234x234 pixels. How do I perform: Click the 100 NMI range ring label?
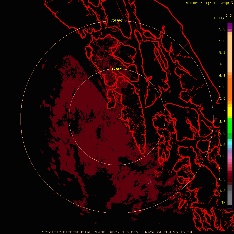tap(117, 21)
